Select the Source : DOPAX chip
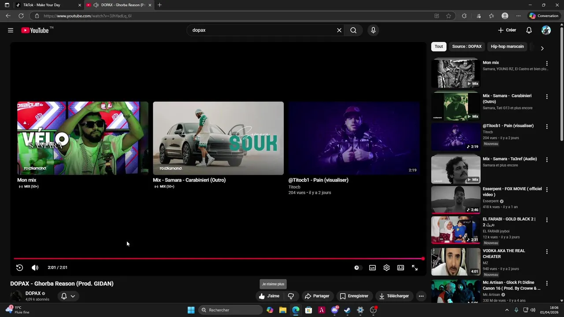Viewport: 564px width, 317px height. [467, 47]
